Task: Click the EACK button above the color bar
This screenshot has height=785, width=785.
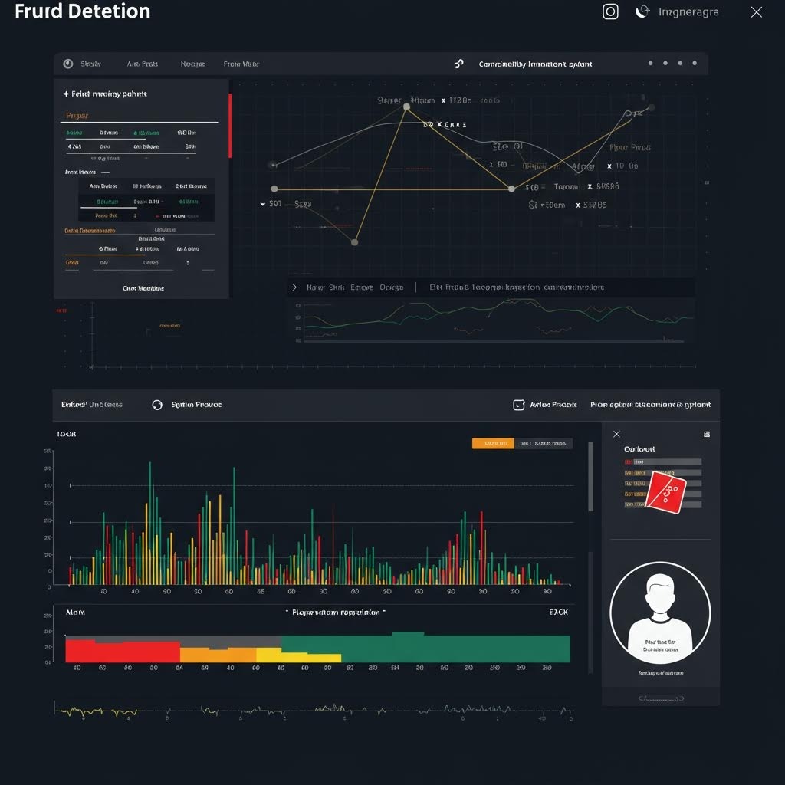Action: (558, 613)
